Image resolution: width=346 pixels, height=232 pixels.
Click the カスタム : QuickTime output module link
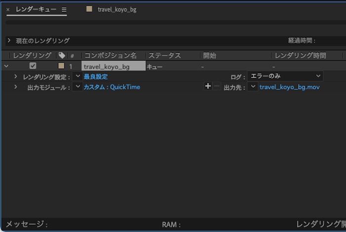pyautogui.click(x=112, y=87)
